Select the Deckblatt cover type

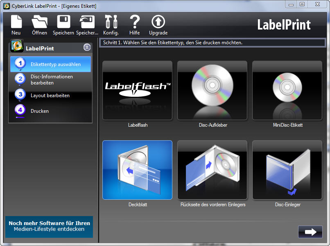pyautogui.click(x=138, y=170)
